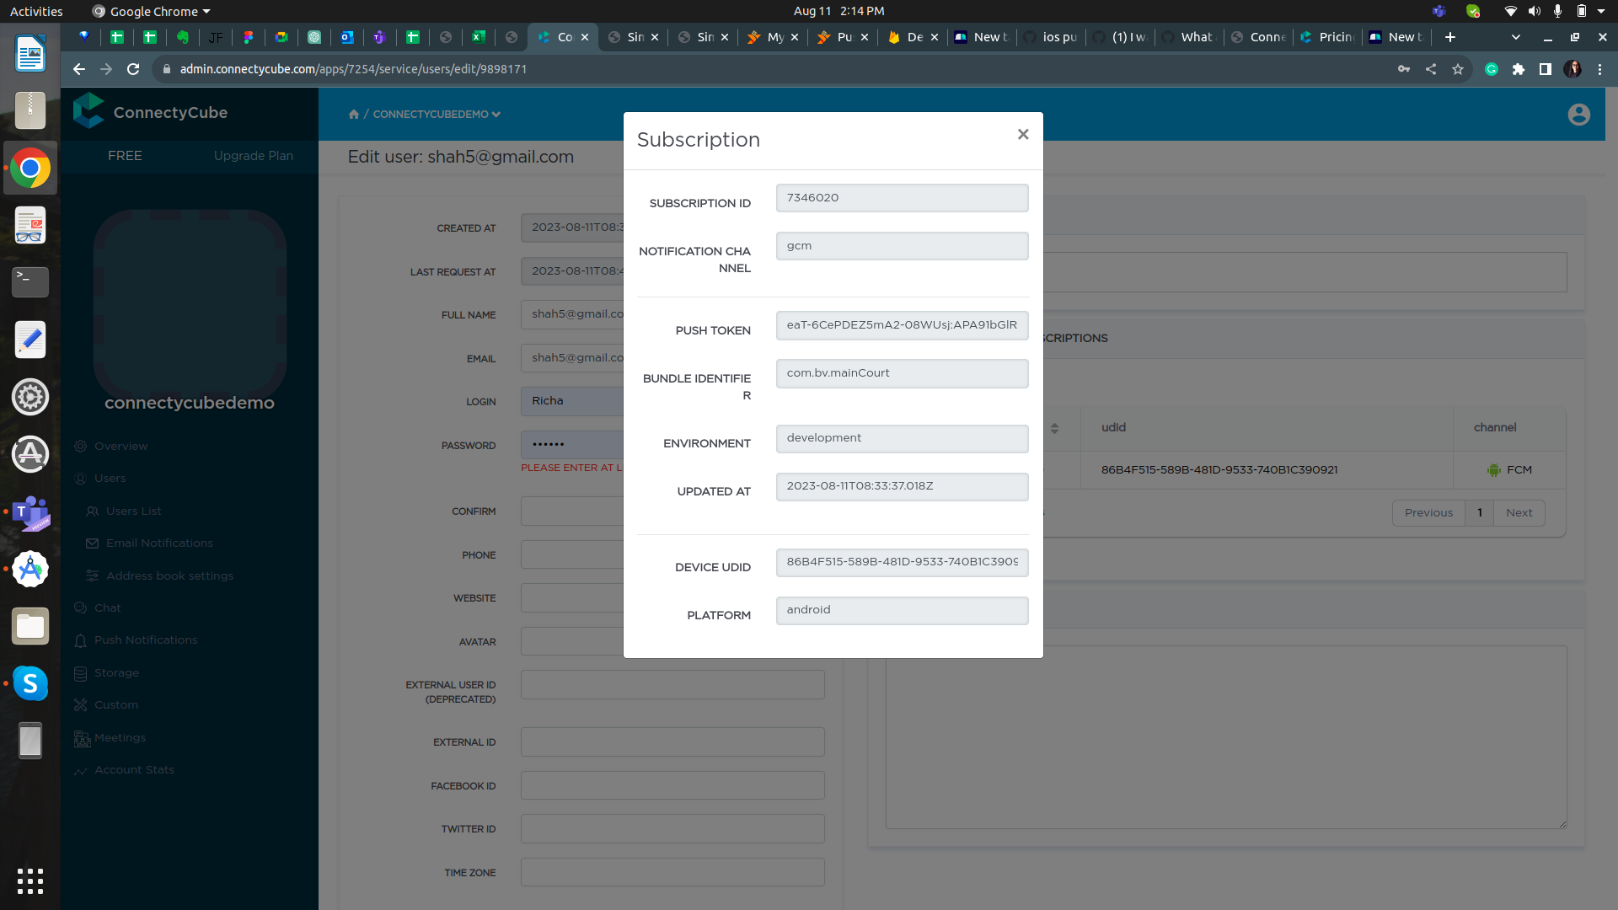This screenshot has height=910, width=1618.
Task: Expand the CONNECTYCUBEDEMO breadcrumb dropdown
Action: (x=496, y=114)
